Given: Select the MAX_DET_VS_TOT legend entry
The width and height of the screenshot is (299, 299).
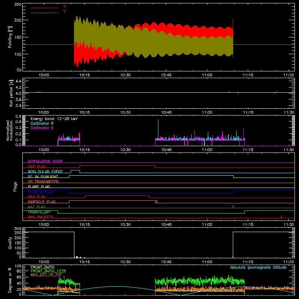Looking at the screenshot, I should (46, 275).
